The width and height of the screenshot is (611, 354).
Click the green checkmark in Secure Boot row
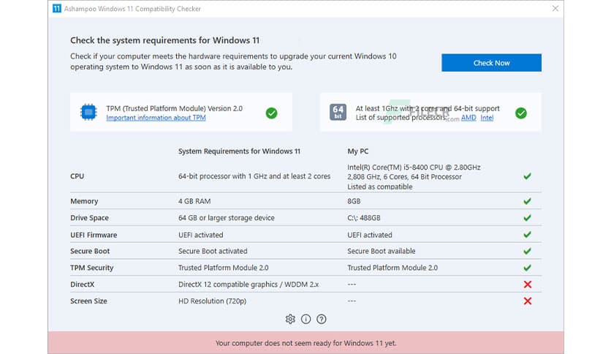click(x=527, y=251)
